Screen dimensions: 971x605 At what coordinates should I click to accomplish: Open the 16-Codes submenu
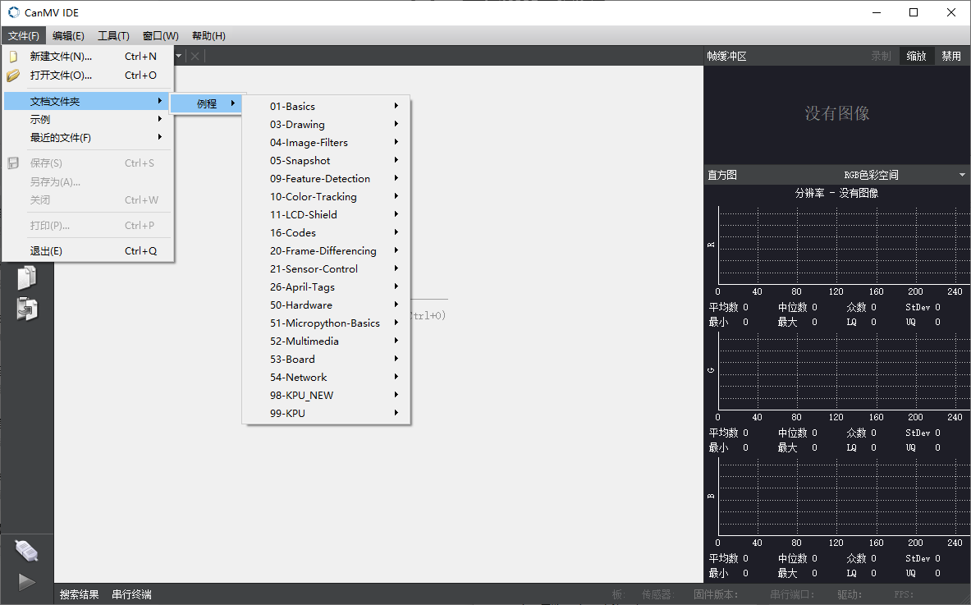(x=327, y=233)
